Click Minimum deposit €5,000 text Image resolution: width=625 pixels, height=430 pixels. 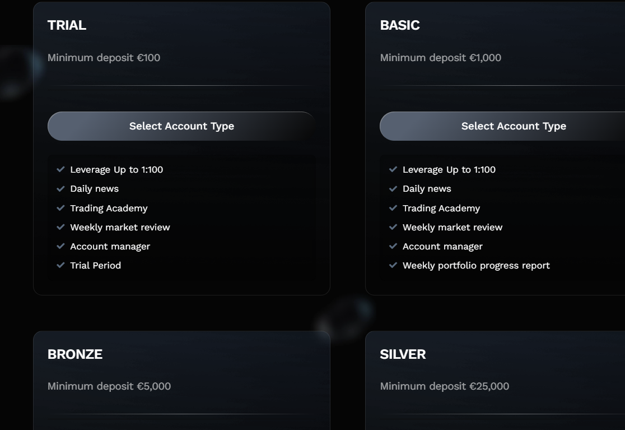click(x=109, y=386)
